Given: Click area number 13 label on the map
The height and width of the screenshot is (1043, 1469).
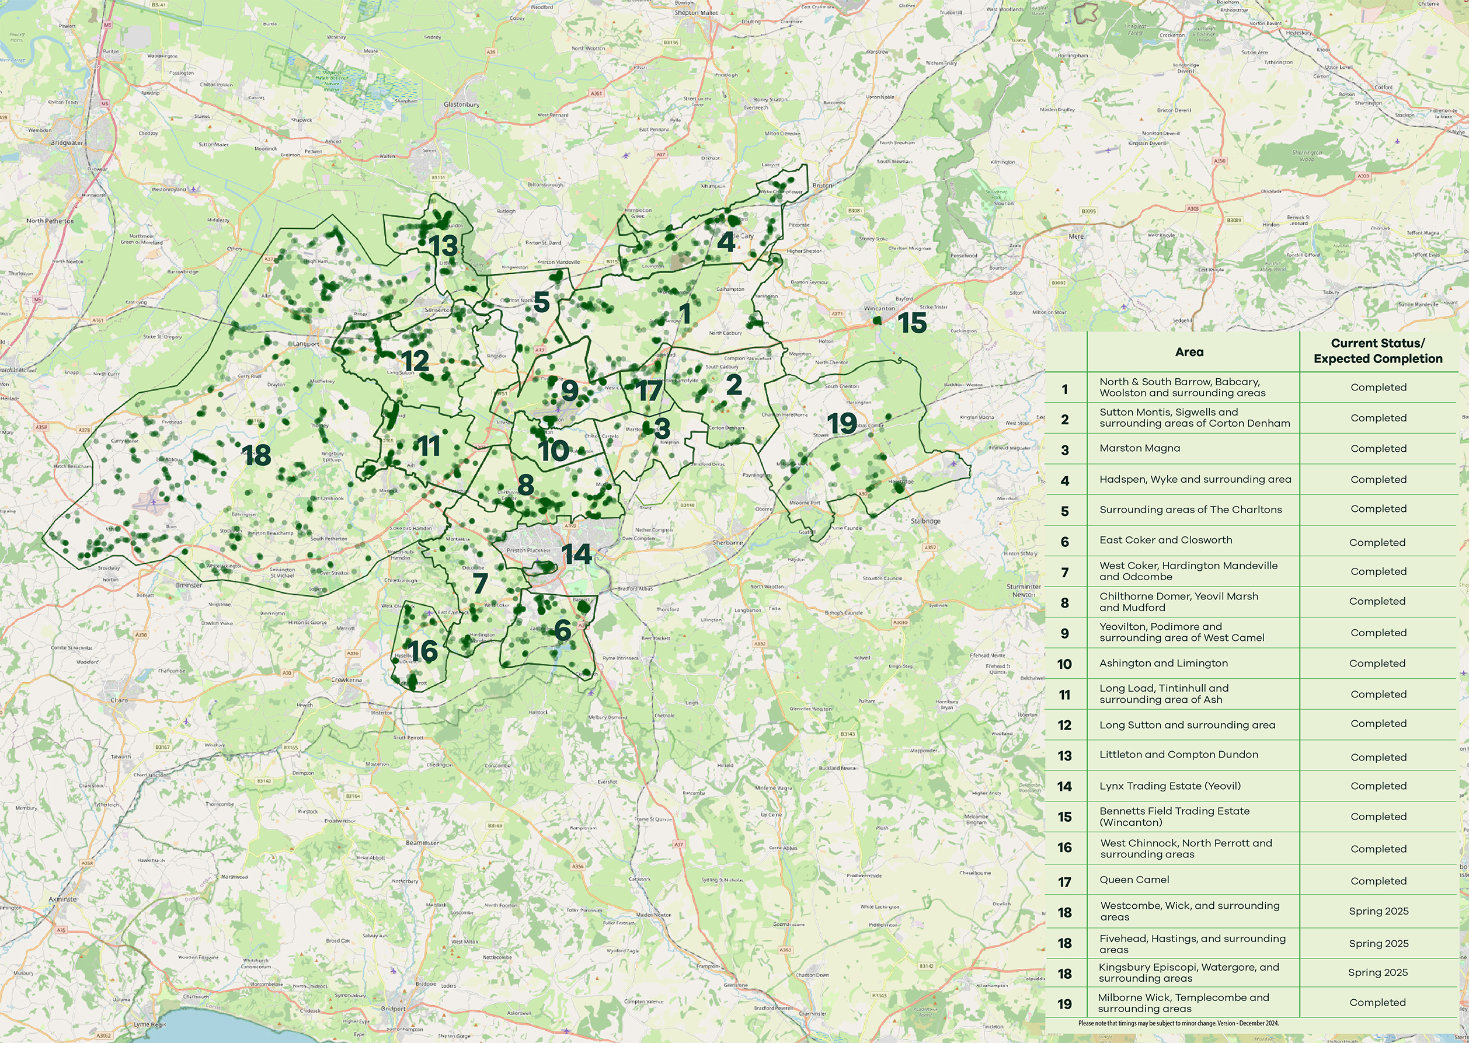Looking at the screenshot, I should 444,246.
